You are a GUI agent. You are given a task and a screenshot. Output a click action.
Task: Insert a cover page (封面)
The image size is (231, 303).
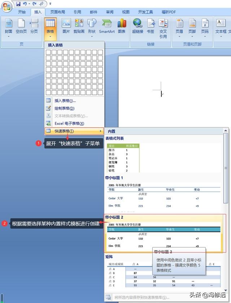tap(9, 28)
